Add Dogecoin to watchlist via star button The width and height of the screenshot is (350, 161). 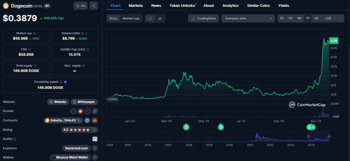80,6
